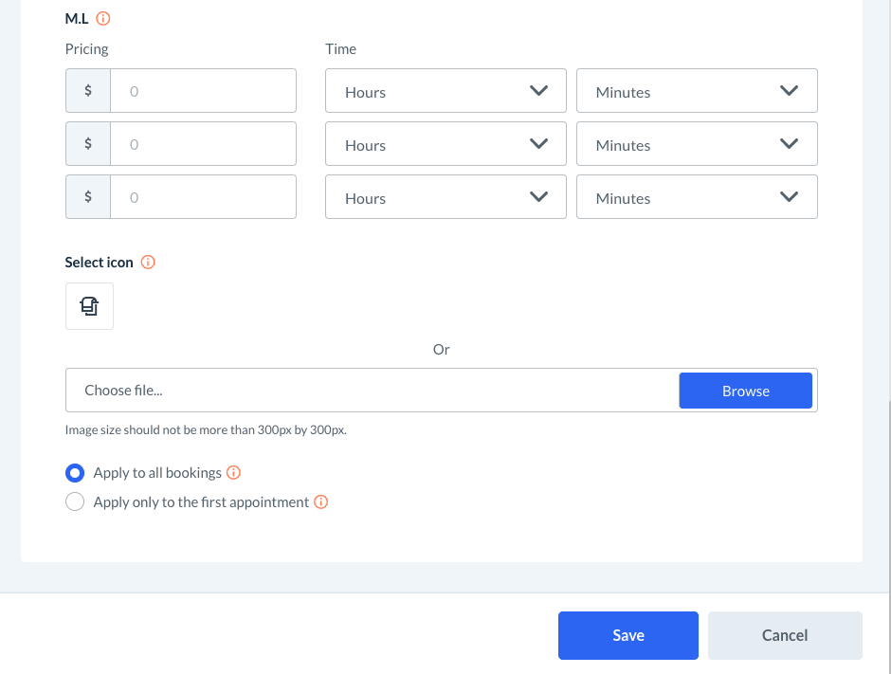
Task: Click the second pricing input field
Action: tap(203, 145)
